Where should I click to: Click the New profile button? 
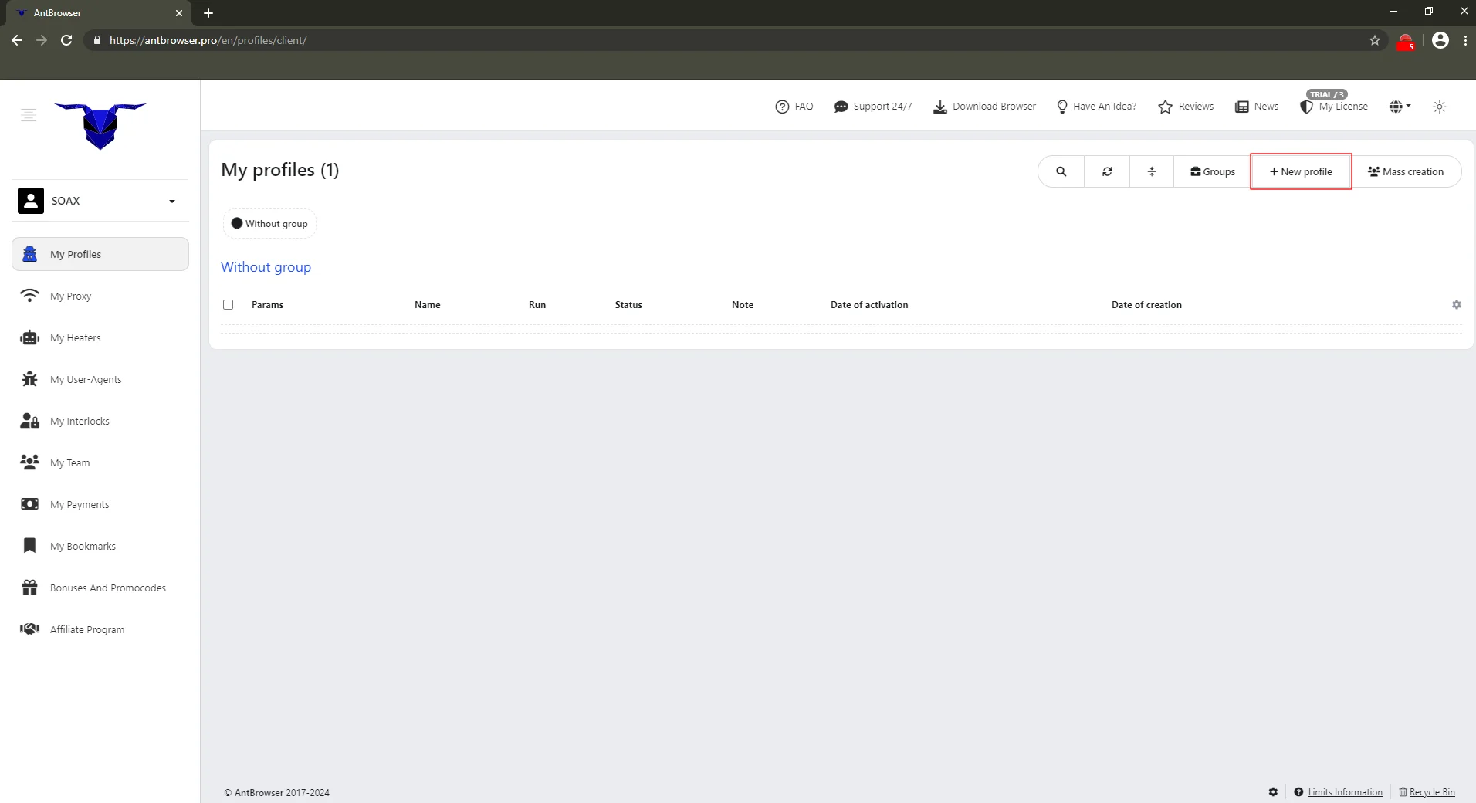(x=1300, y=171)
